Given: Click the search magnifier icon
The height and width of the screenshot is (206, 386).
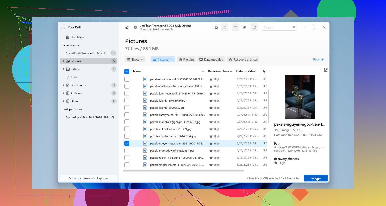Looking at the screenshot, I should click(x=294, y=27).
